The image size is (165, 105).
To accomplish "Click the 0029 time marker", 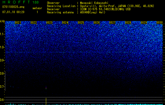I will click(x=144, y=23).
